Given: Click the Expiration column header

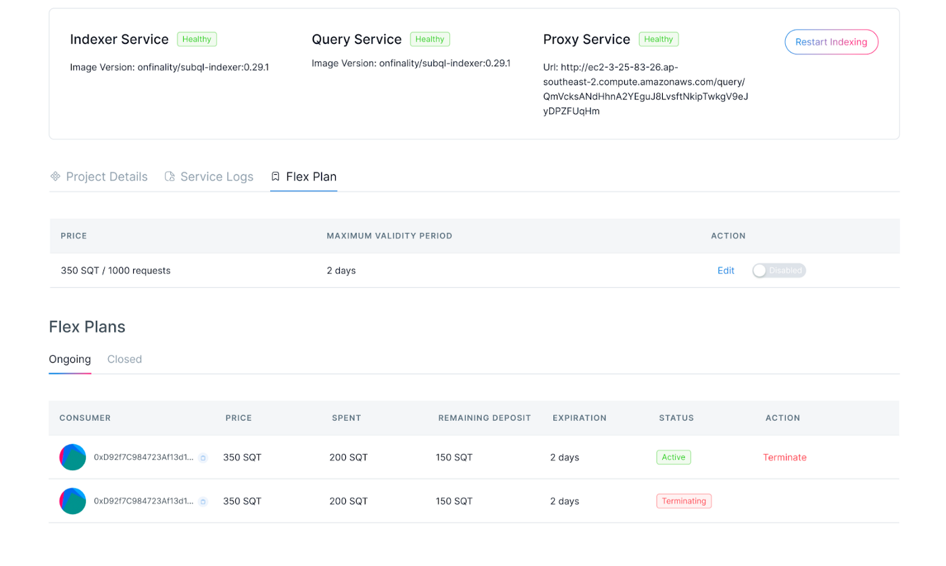Looking at the screenshot, I should [580, 418].
